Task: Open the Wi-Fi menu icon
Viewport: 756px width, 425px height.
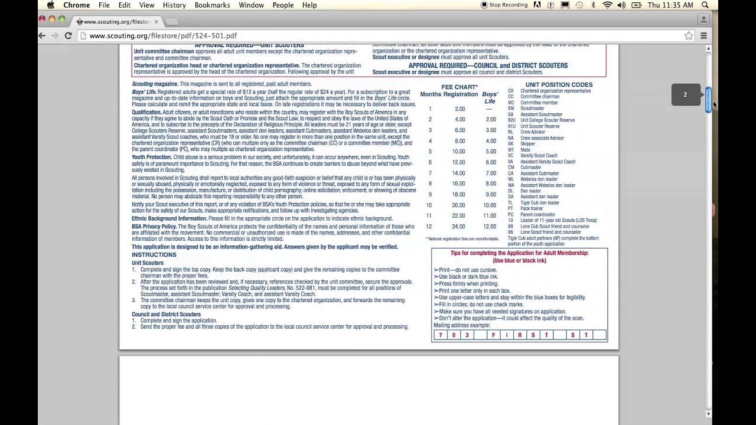Action: pos(607,5)
